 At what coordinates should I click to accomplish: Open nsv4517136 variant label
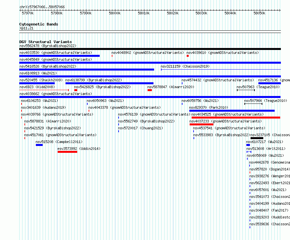274,80
